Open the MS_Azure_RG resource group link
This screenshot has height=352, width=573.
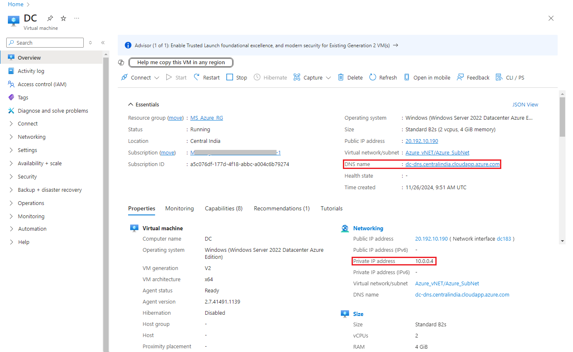point(206,118)
